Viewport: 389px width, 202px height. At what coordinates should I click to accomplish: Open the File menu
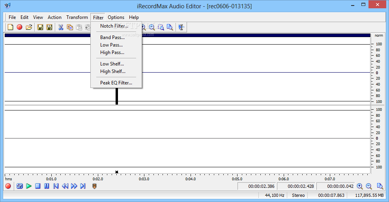[x=12, y=17]
